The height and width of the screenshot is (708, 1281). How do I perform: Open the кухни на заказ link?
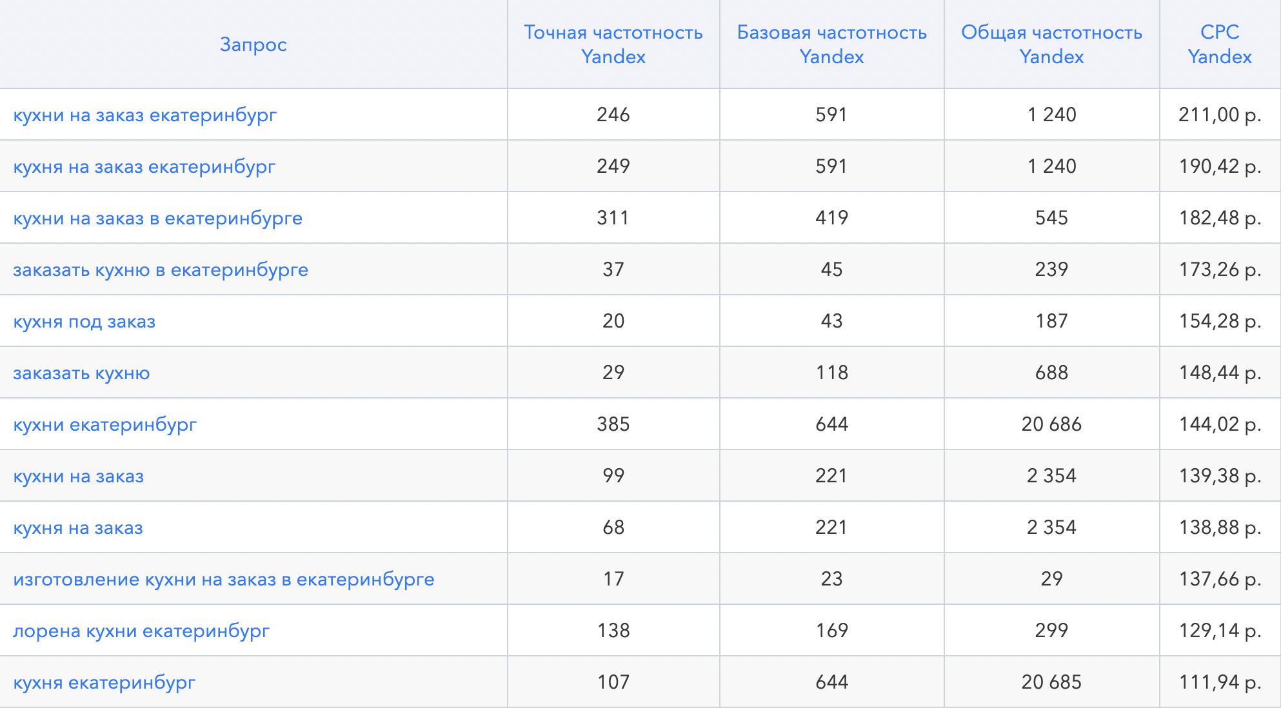78,476
